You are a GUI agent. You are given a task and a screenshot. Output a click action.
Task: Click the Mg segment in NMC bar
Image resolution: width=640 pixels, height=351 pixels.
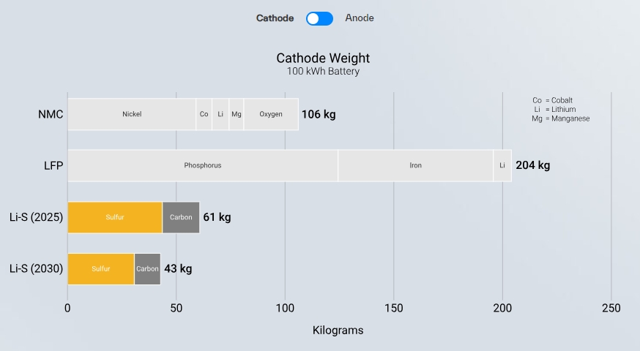click(237, 114)
